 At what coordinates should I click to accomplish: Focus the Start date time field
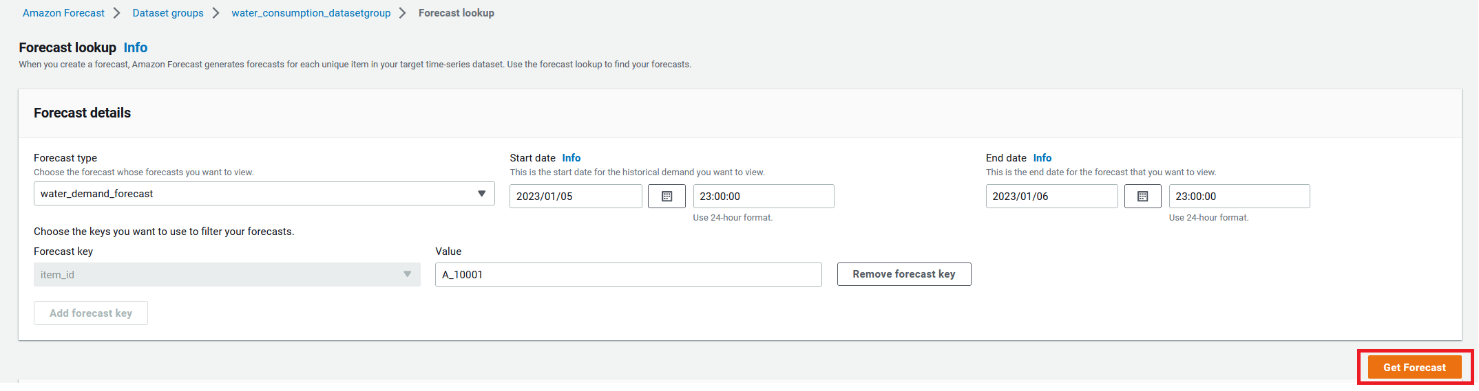pyautogui.click(x=764, y=197)
